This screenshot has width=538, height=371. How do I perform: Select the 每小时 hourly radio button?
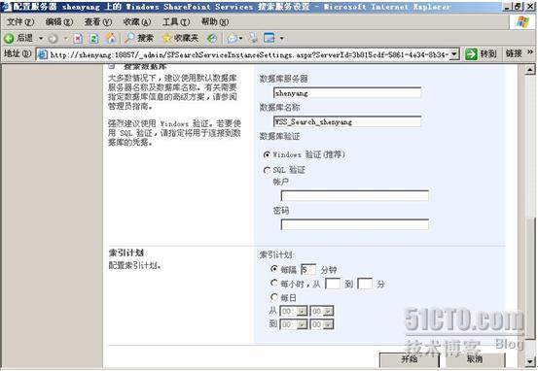(x=274, y=283)
